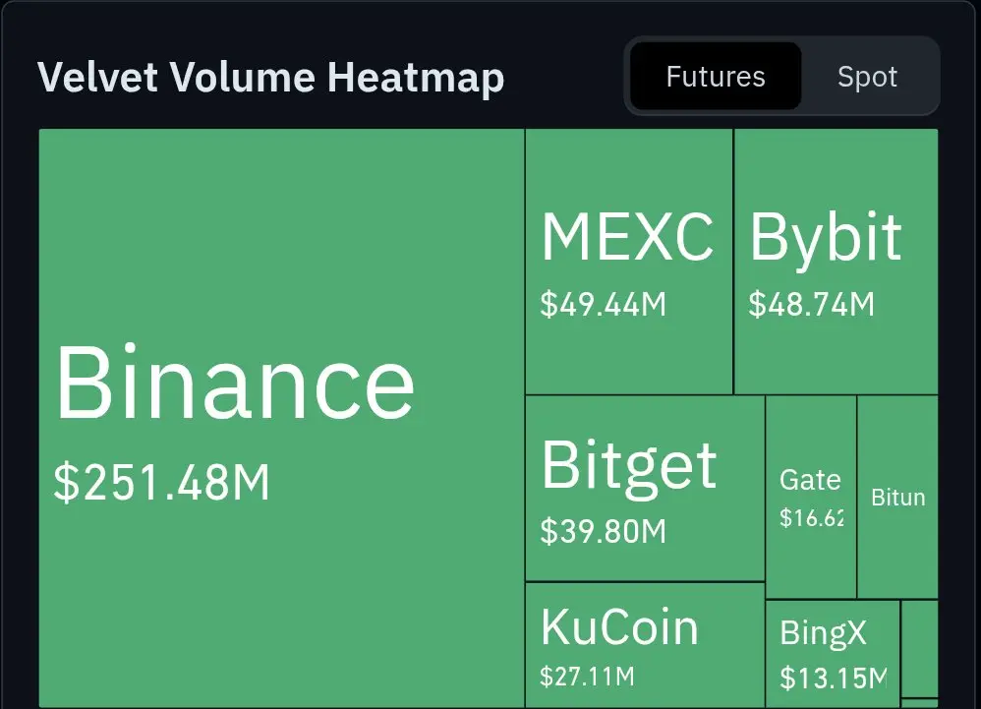Select the unlabeled tile beside BingX
981x709 pixels.
coord(920,648)
